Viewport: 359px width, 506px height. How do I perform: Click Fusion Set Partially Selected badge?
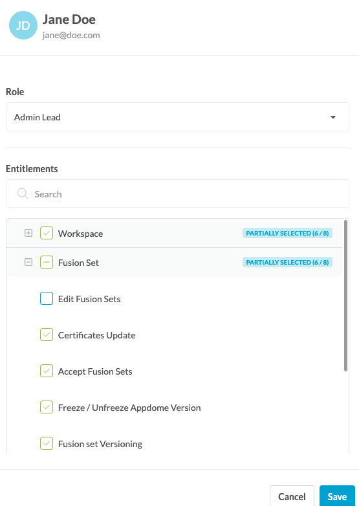click(x=287, y=262)
